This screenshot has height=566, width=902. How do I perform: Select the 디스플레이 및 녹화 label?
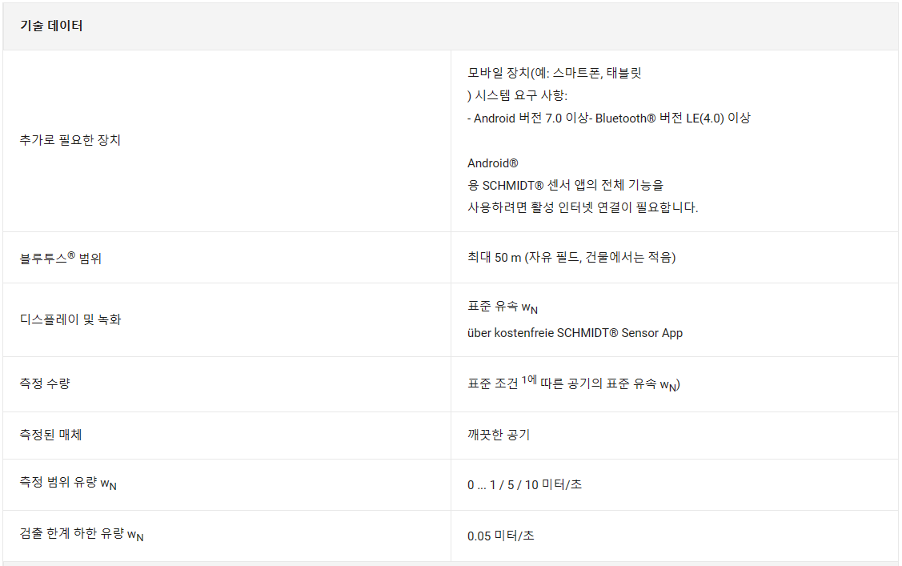pos(70,319)
